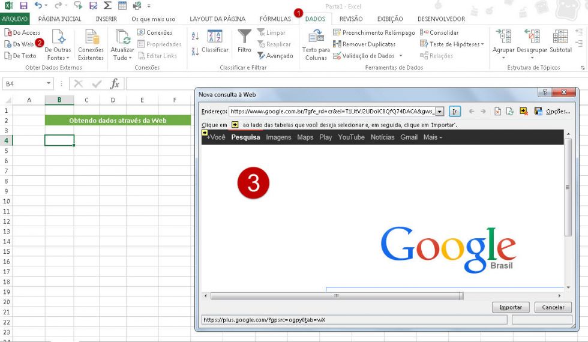
Task: Click Consolidar tool
Action: 439,32
